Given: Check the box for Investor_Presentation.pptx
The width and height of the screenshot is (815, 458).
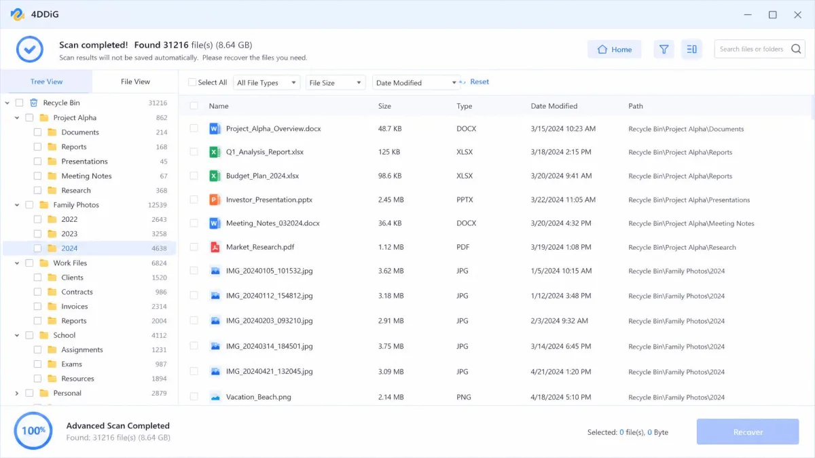Looking at the screenshot, I should click(194, 199).
